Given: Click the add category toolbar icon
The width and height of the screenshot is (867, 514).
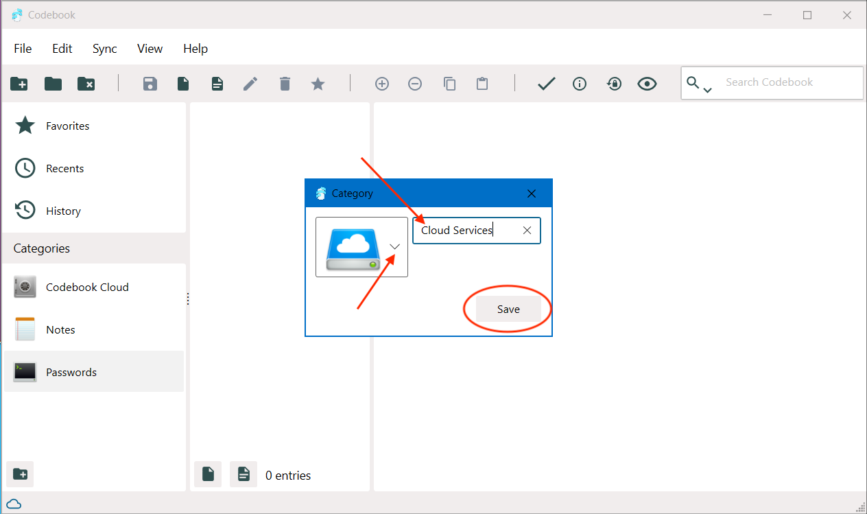Looking at the screenshot, I should (x=19, y=84).
